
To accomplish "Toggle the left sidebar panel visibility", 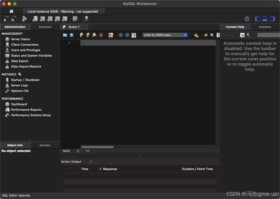I will click(x=258, y=19).
